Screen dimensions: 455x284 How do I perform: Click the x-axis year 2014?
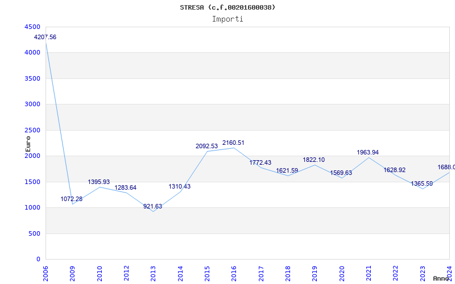pos(180,273)
